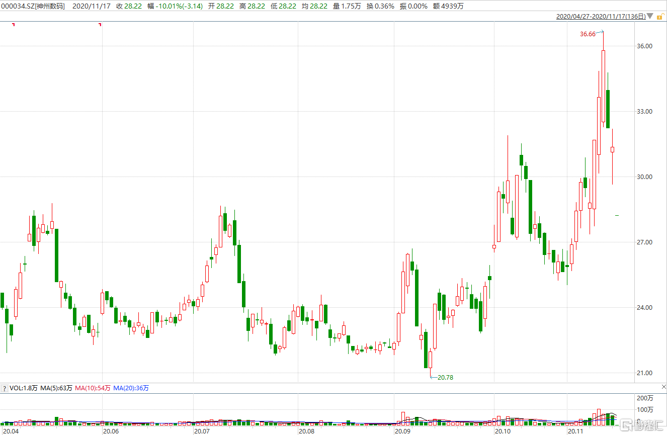
Task: Select the MA(10) volume indicator label
Action: pyautogui.click(x=93, y=388)
